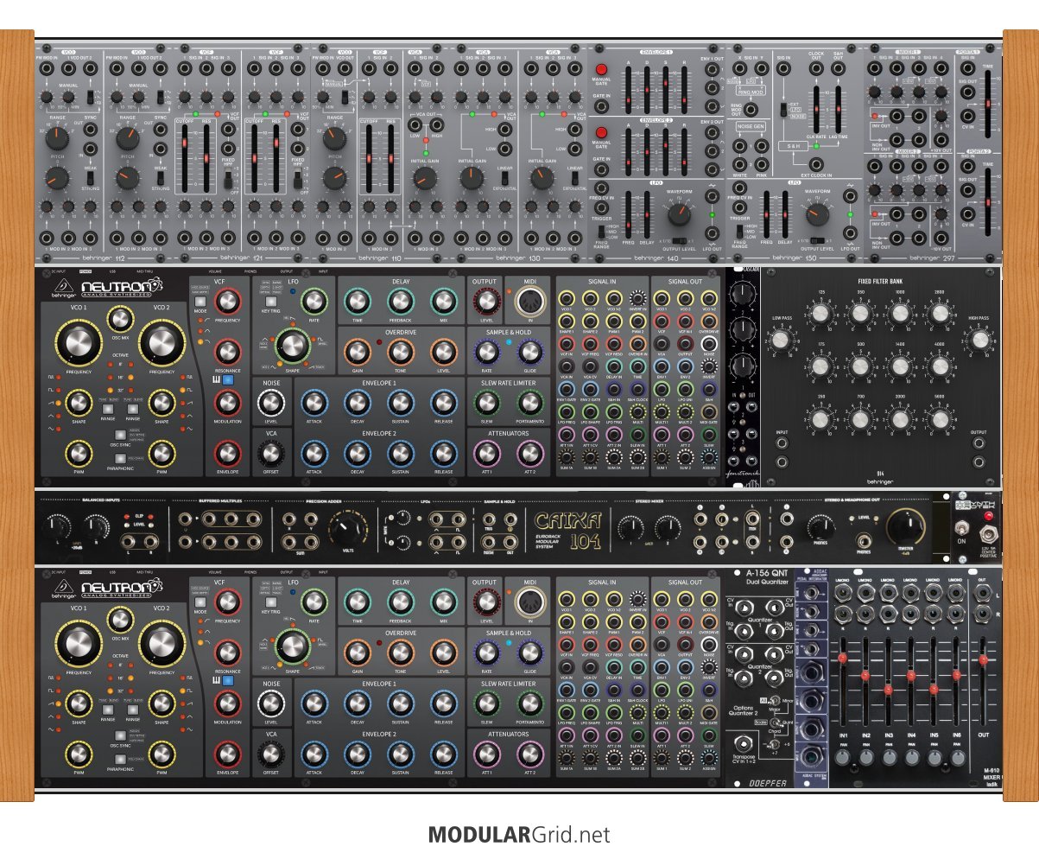1039x853 pixels.
Task: Click the Noise Gen White output 1 jack
Action: click(739, 146)
